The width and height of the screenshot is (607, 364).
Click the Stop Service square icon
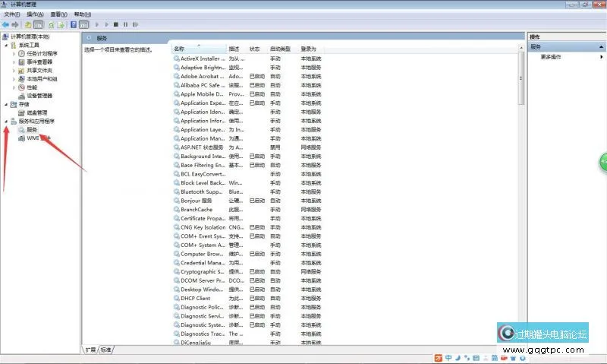tap(116, 24)
